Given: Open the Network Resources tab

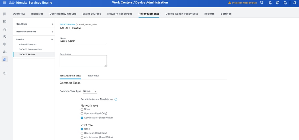Looking at the screenshot, I should [120, 14].
